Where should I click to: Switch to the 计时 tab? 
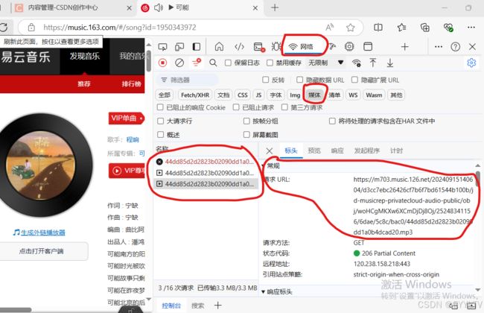point(396,151)
